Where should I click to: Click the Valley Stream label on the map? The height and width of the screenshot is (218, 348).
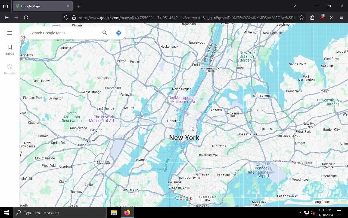click(x=302, y=162)
